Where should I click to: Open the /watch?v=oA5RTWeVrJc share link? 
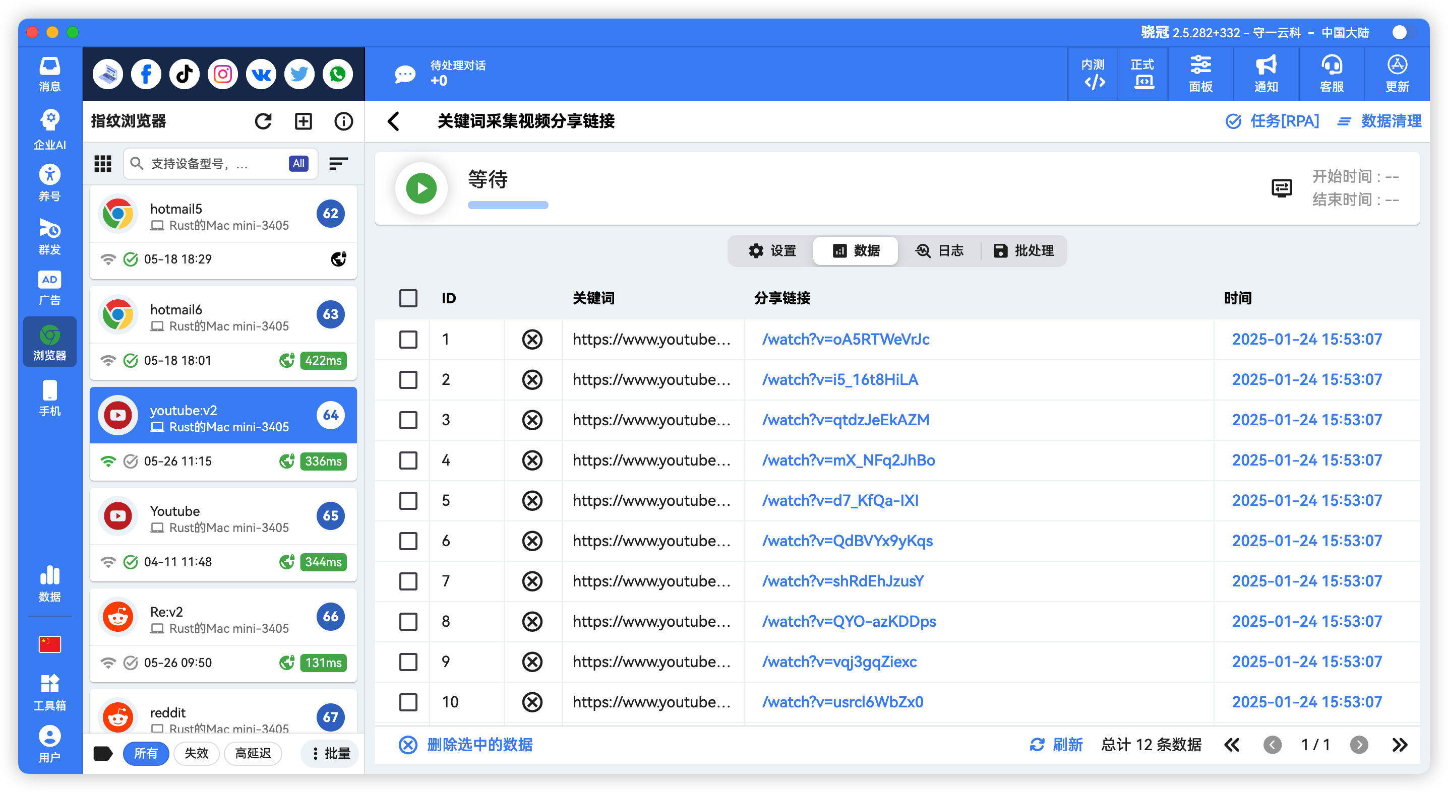click(846, 339)
